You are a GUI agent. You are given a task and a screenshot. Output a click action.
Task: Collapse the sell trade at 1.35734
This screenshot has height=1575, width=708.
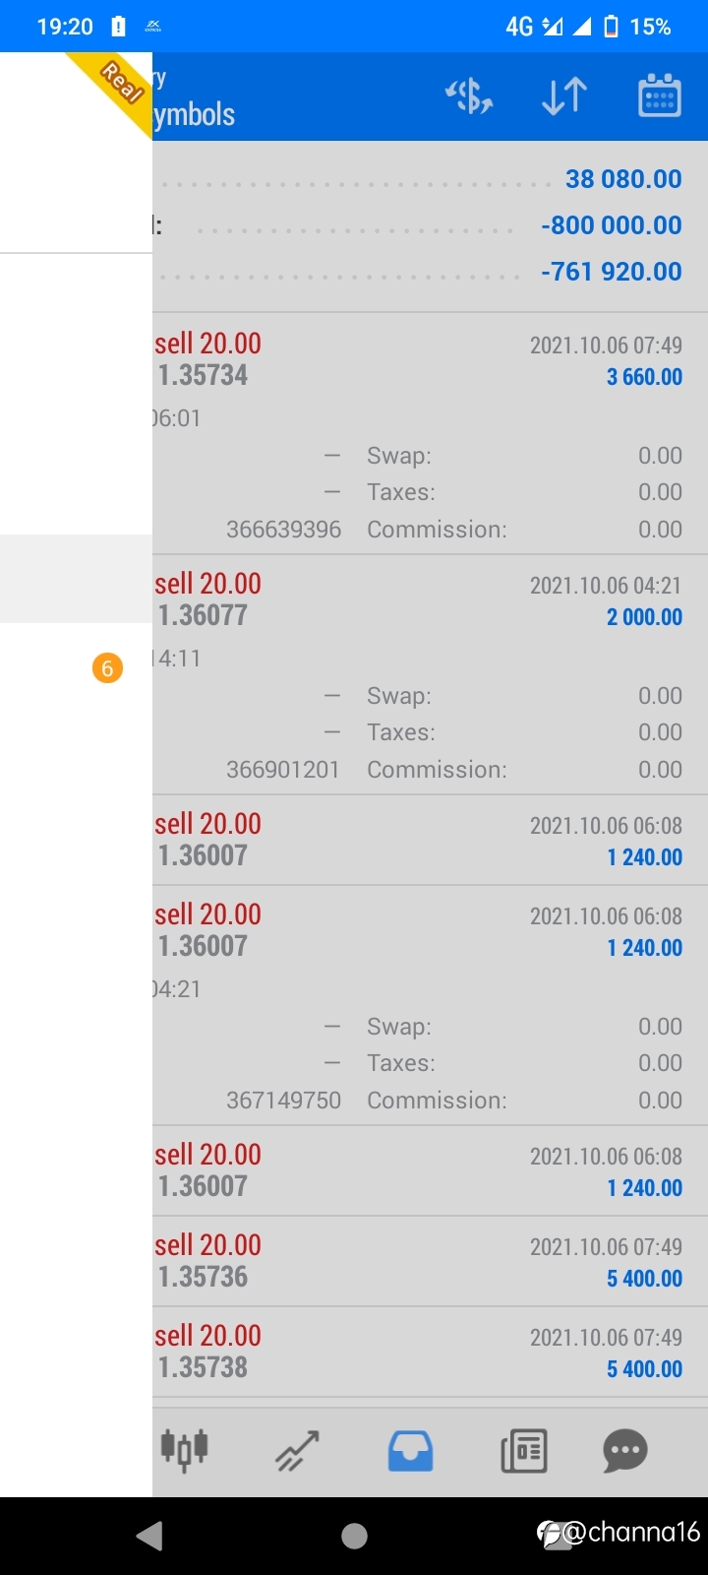[430, 433]
